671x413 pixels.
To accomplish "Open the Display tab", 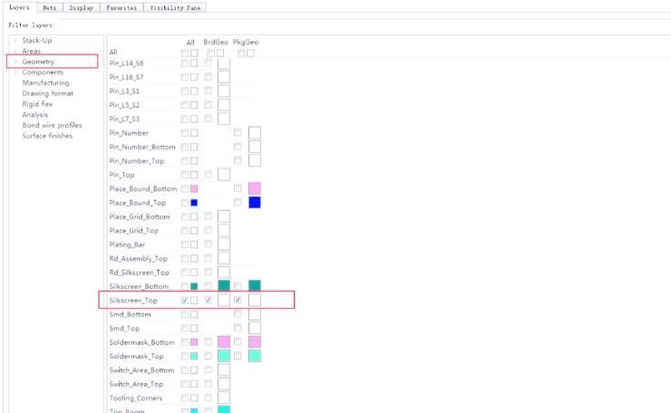I will point(80,7).
